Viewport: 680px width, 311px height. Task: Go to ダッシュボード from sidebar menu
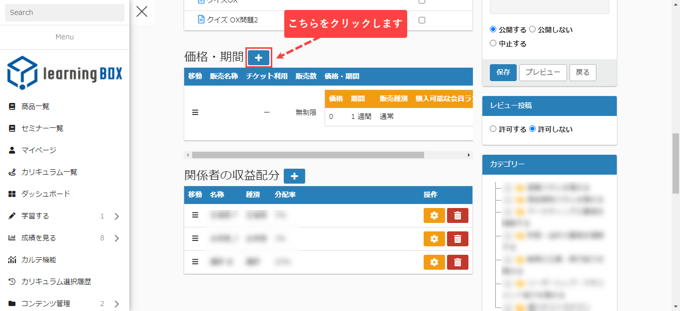coord(46,194)
